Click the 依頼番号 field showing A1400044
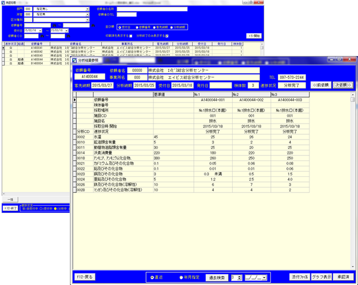The height and width of the screenshot is (285, 358). click(89, 77)
